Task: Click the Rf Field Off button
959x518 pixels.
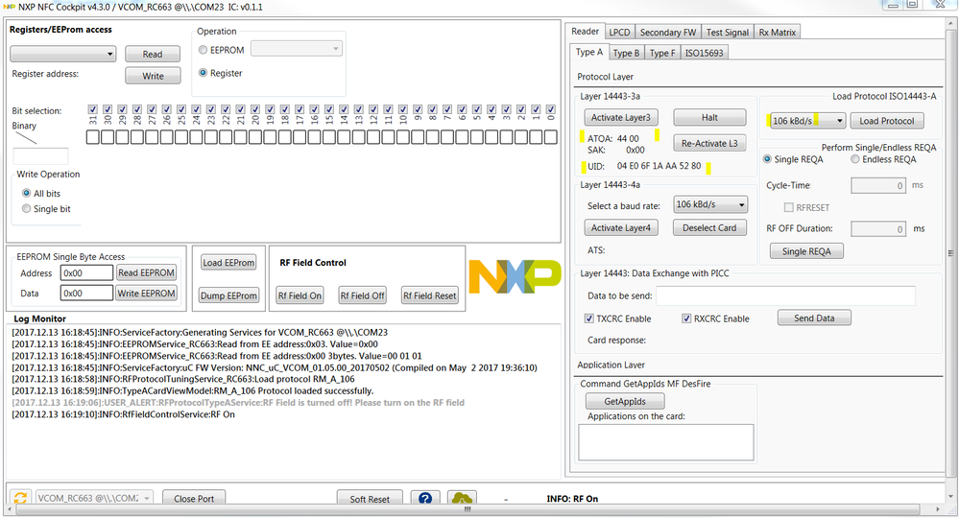Action: click(363, 295)
